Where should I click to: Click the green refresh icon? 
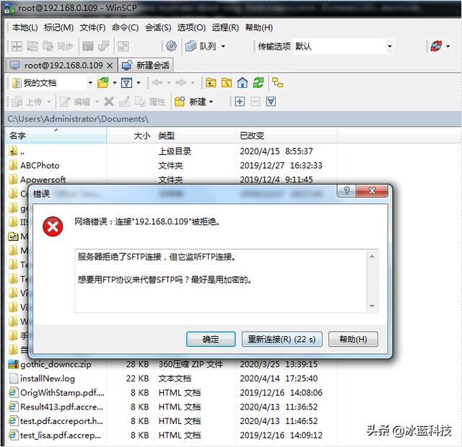[x=258, y=83]
